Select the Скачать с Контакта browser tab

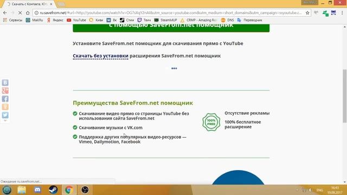29,4
